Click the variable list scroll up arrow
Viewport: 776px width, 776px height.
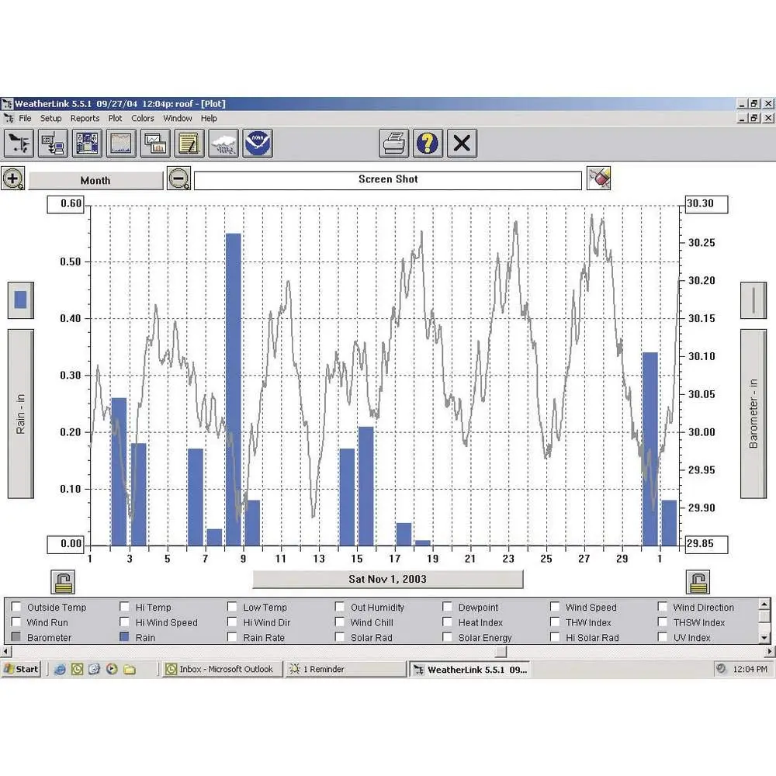(x=764, y=605)
